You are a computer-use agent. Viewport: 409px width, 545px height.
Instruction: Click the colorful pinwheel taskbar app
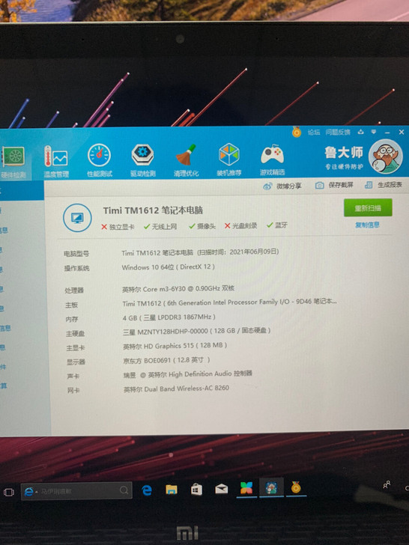(x=246, y=488)
